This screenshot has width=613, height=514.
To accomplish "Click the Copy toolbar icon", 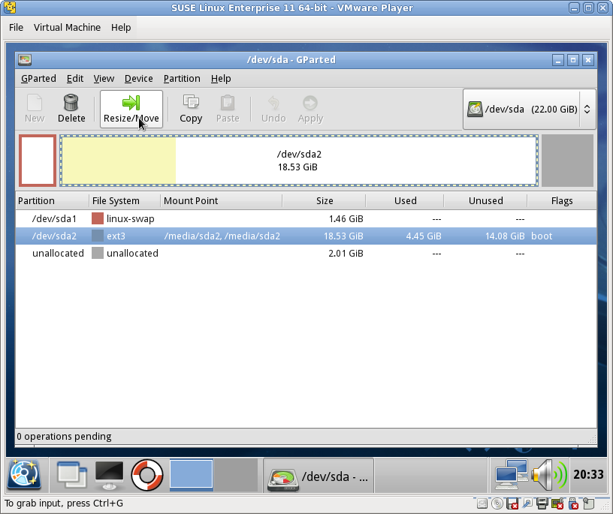I will (x=191, y=102).
